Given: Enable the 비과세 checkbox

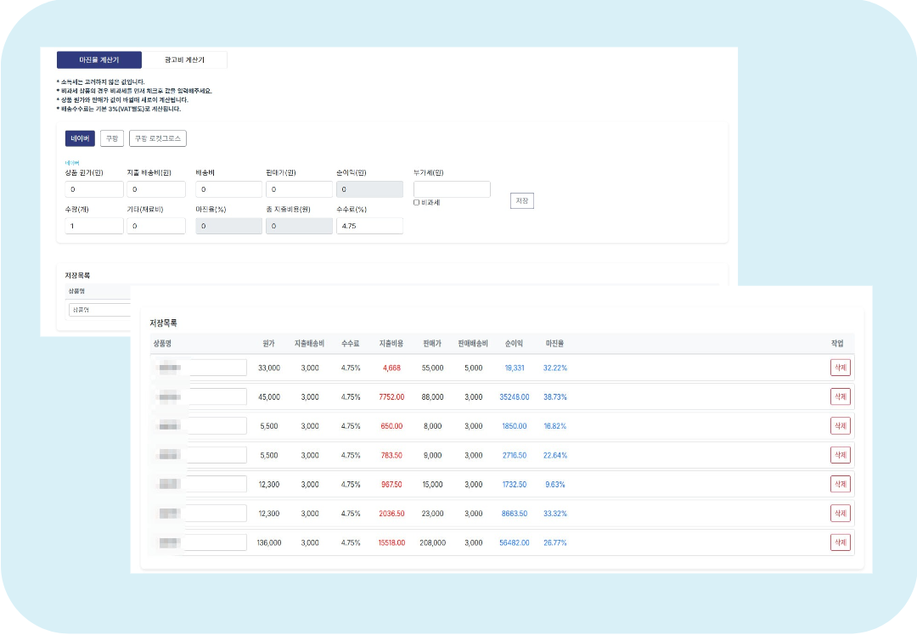Looking at the screenshot, I should (x=417, y=203).
